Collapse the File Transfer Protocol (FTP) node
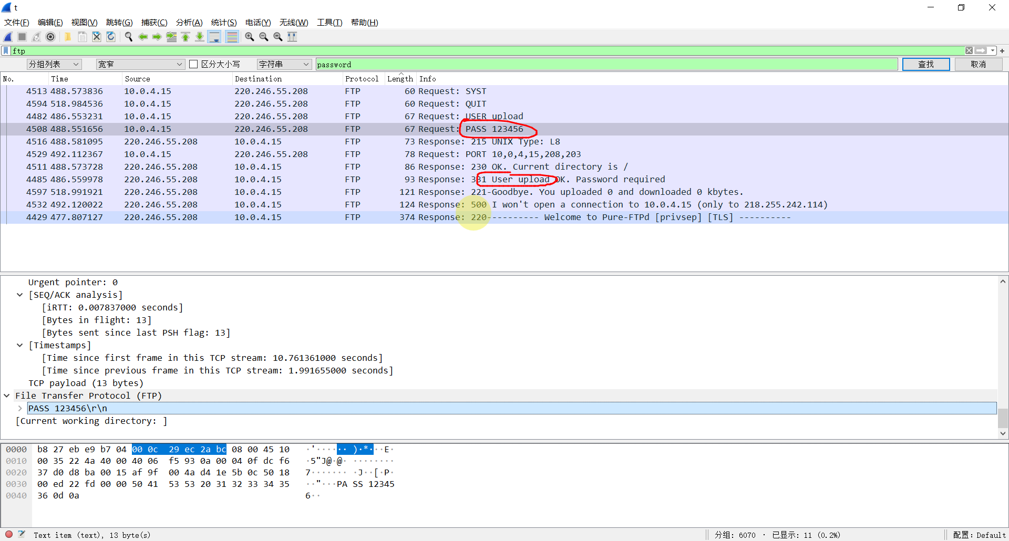1009x541 pixels. coord(7,396)
